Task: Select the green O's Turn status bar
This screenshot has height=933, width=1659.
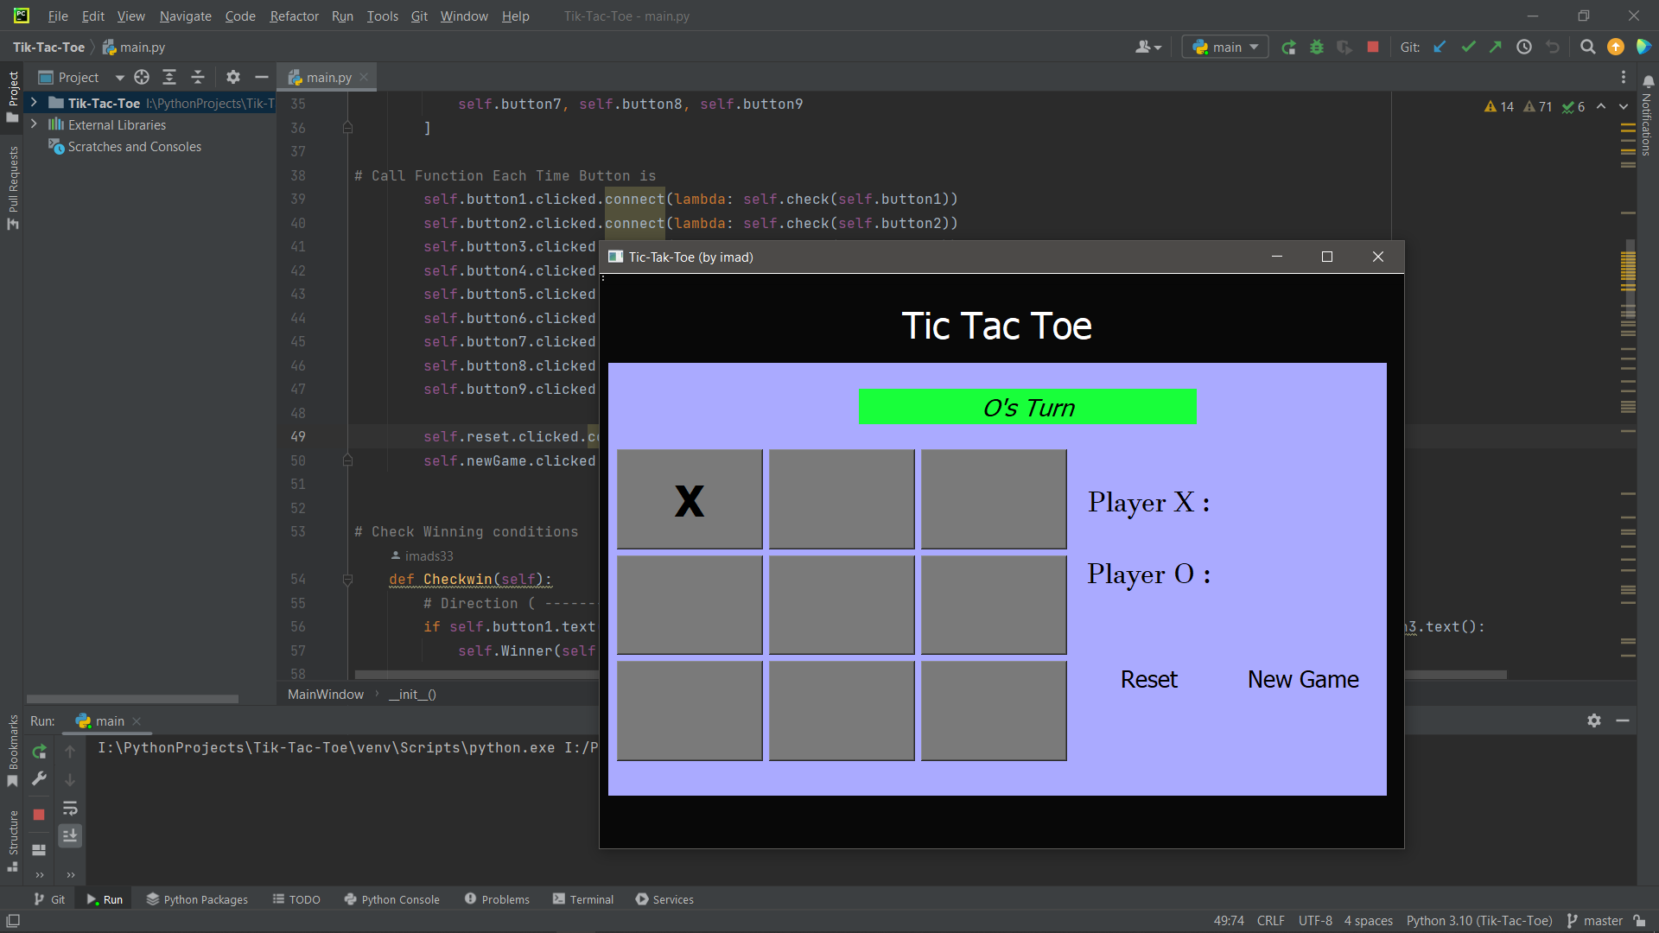Action: [x=1027, y=406]
